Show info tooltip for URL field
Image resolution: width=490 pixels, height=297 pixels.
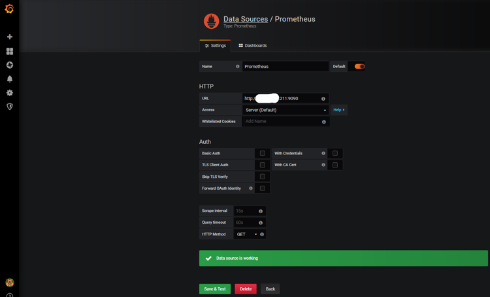tap(323, 99)
